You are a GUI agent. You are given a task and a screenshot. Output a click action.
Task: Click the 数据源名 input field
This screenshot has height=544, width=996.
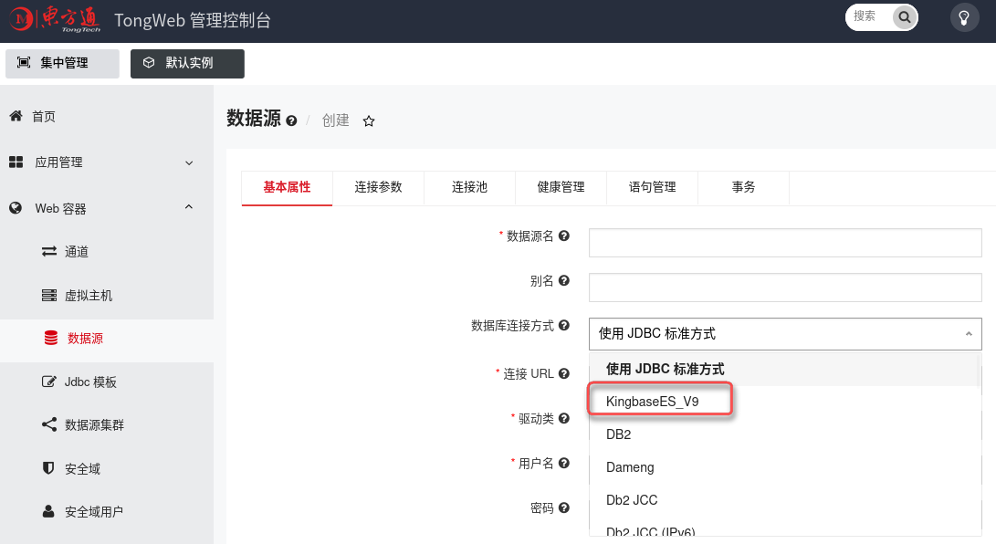785,243
